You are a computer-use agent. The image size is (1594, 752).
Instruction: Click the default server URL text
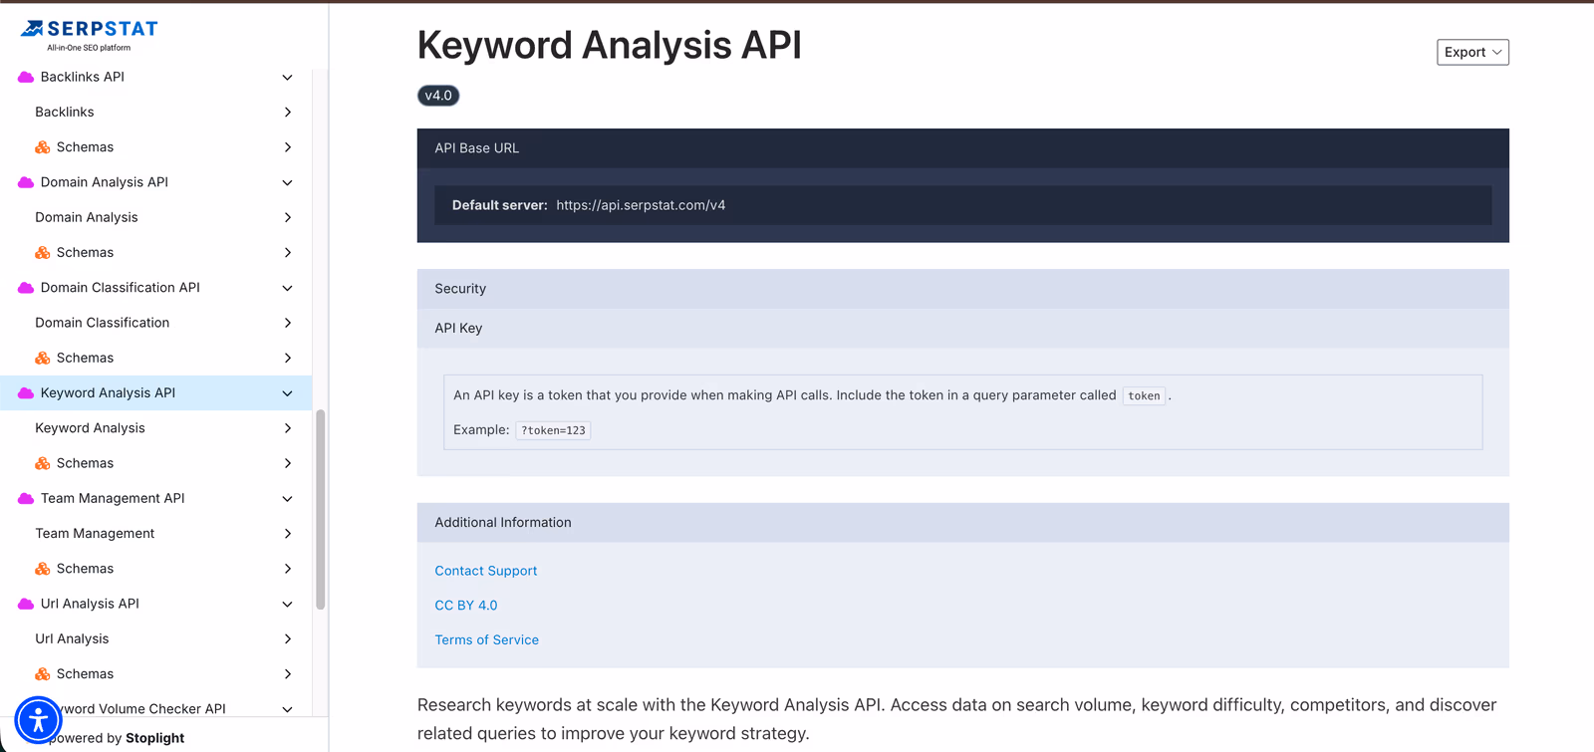click(641, 205)
